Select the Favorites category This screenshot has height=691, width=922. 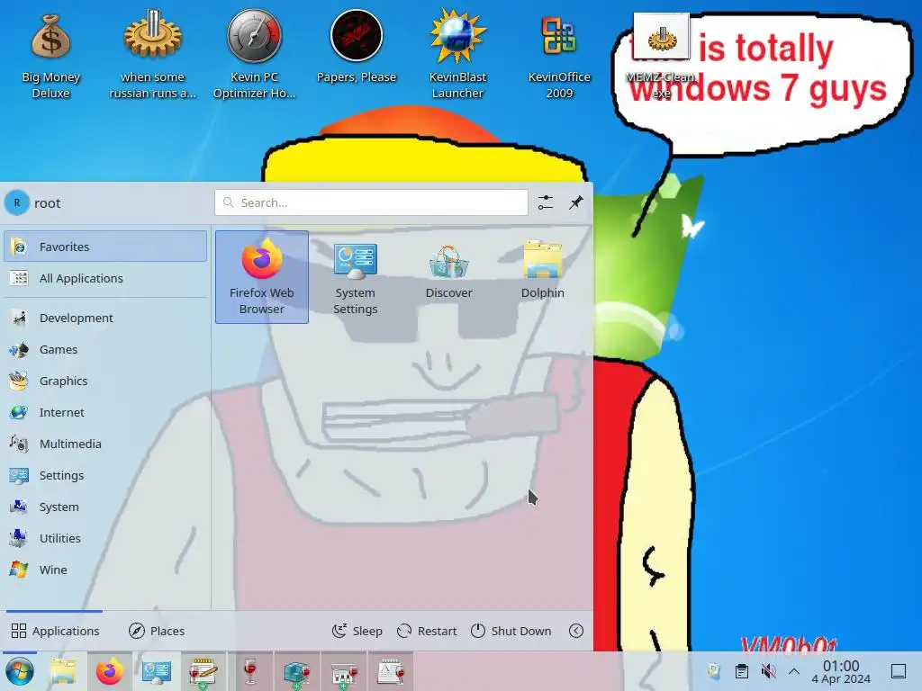[x=105, y=247]
